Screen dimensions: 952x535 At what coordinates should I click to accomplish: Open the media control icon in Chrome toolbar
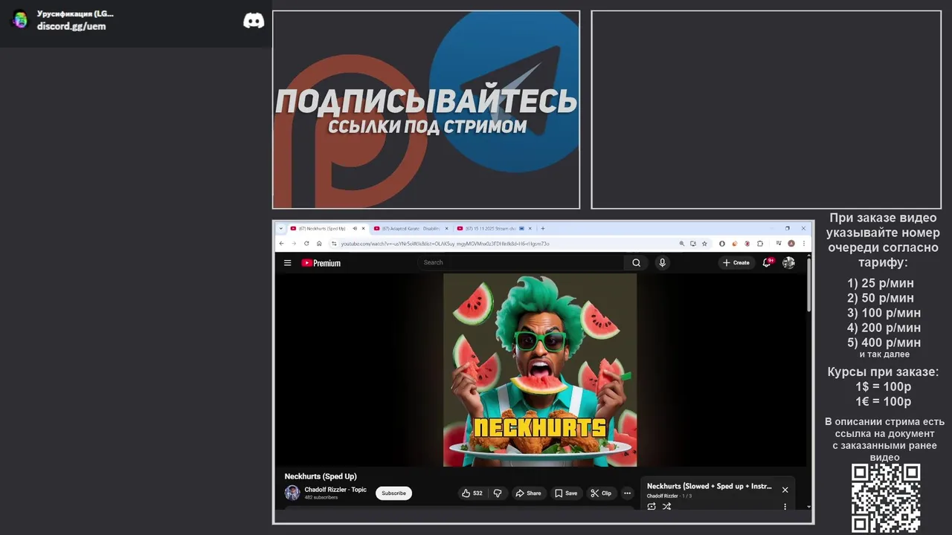pyautogui.click(x=779, y=243)
